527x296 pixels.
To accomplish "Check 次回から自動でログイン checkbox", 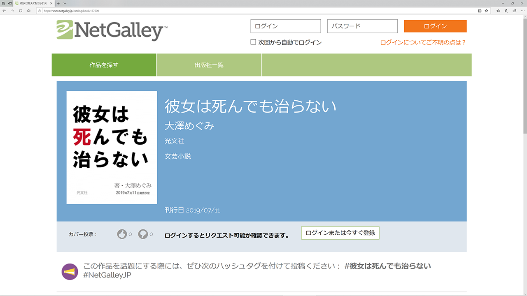I will pyautogui.click(x=253, y=42).
